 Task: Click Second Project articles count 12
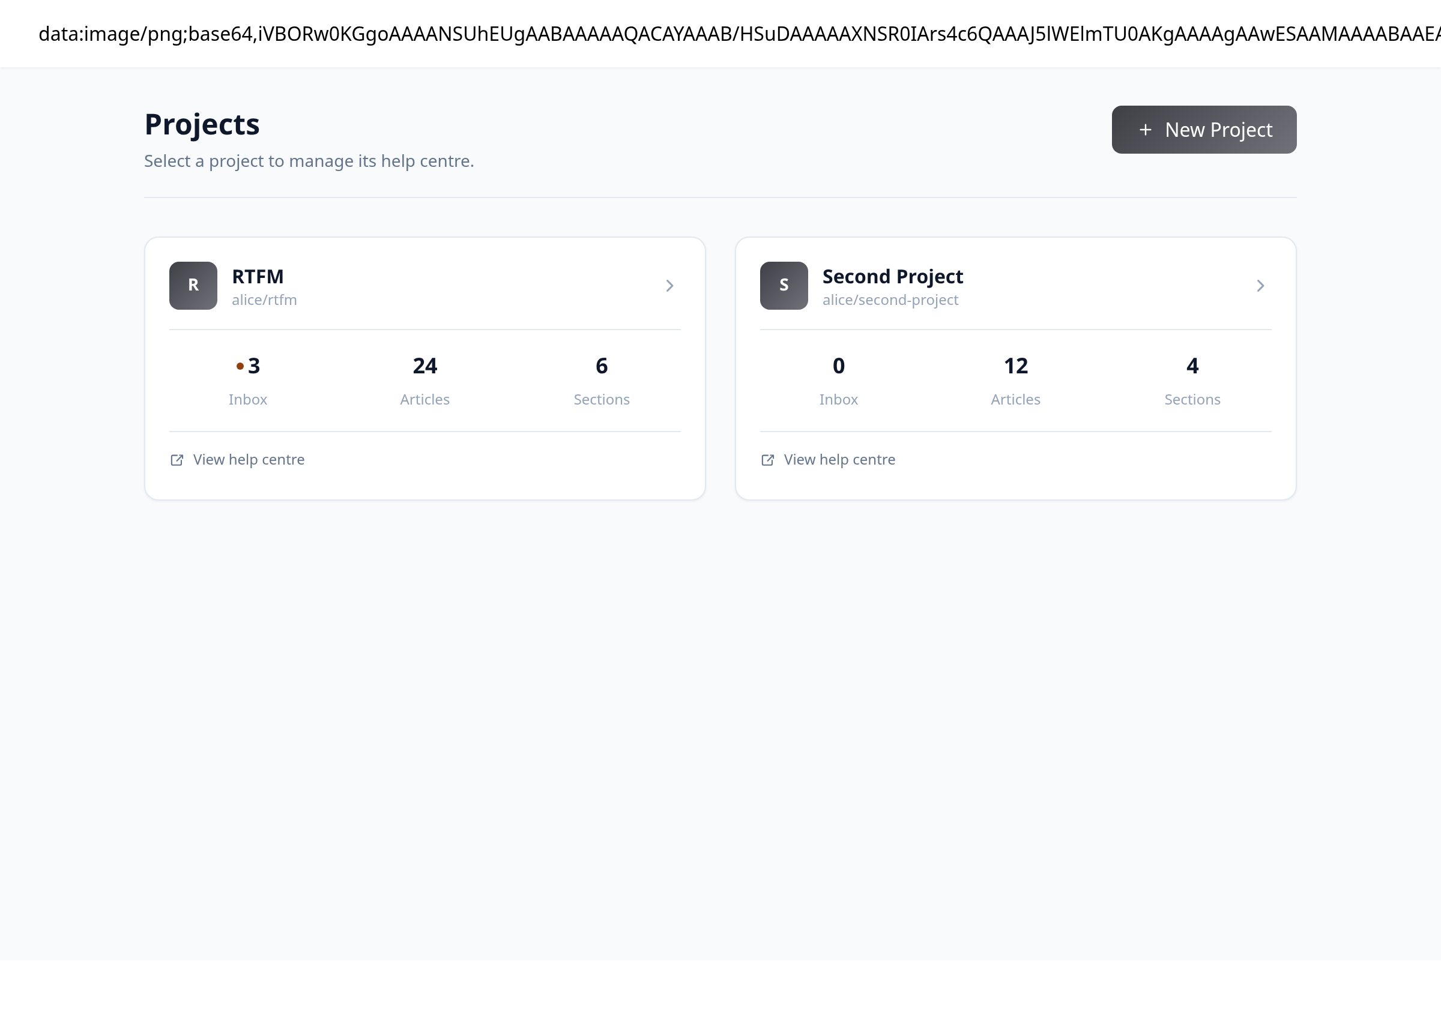[1015, 366]
